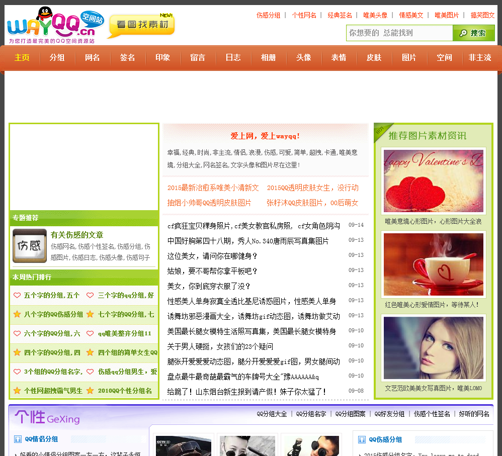The image size is (502, 456).
Task: Open the 伤感分组 top link
Action: tap(268, 15)
